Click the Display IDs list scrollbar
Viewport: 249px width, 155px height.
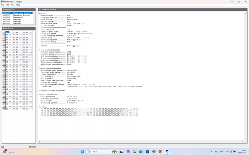(34, 18)
